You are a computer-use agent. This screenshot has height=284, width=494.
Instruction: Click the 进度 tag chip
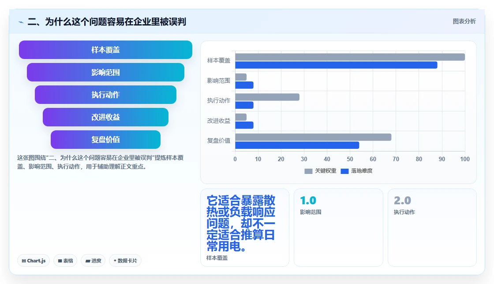pos(93,261)
